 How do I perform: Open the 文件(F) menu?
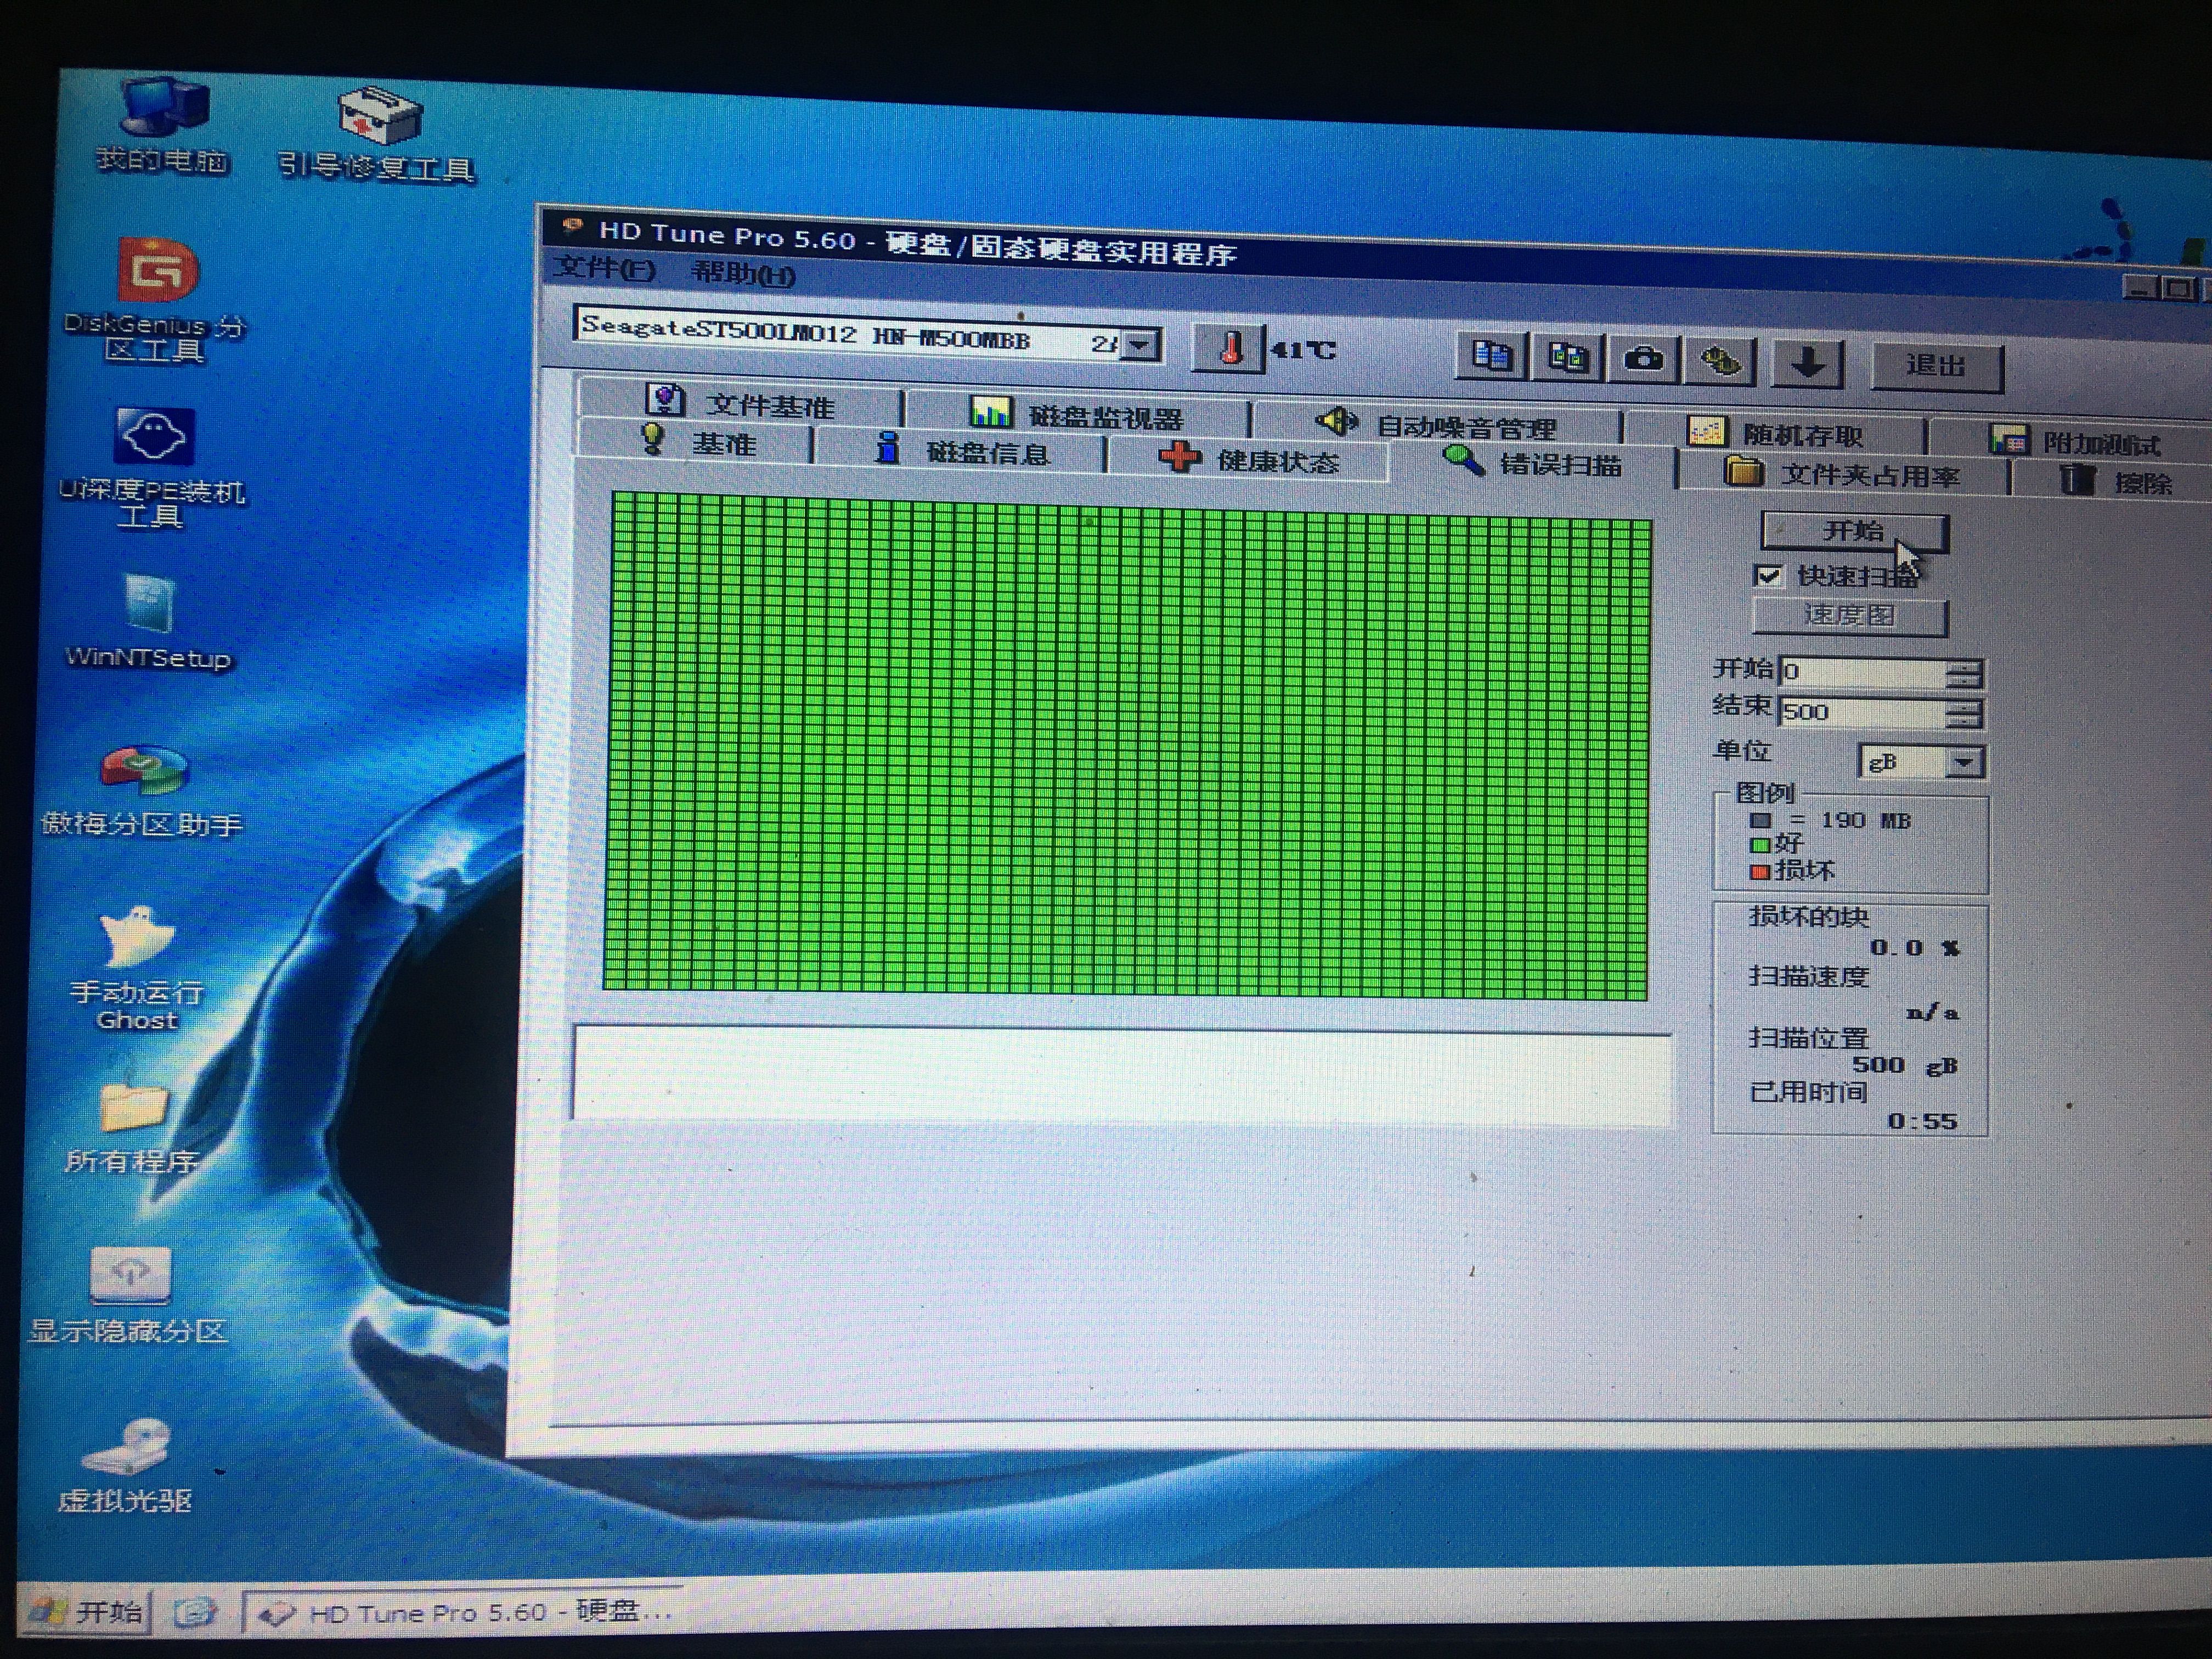pos(604,268)
